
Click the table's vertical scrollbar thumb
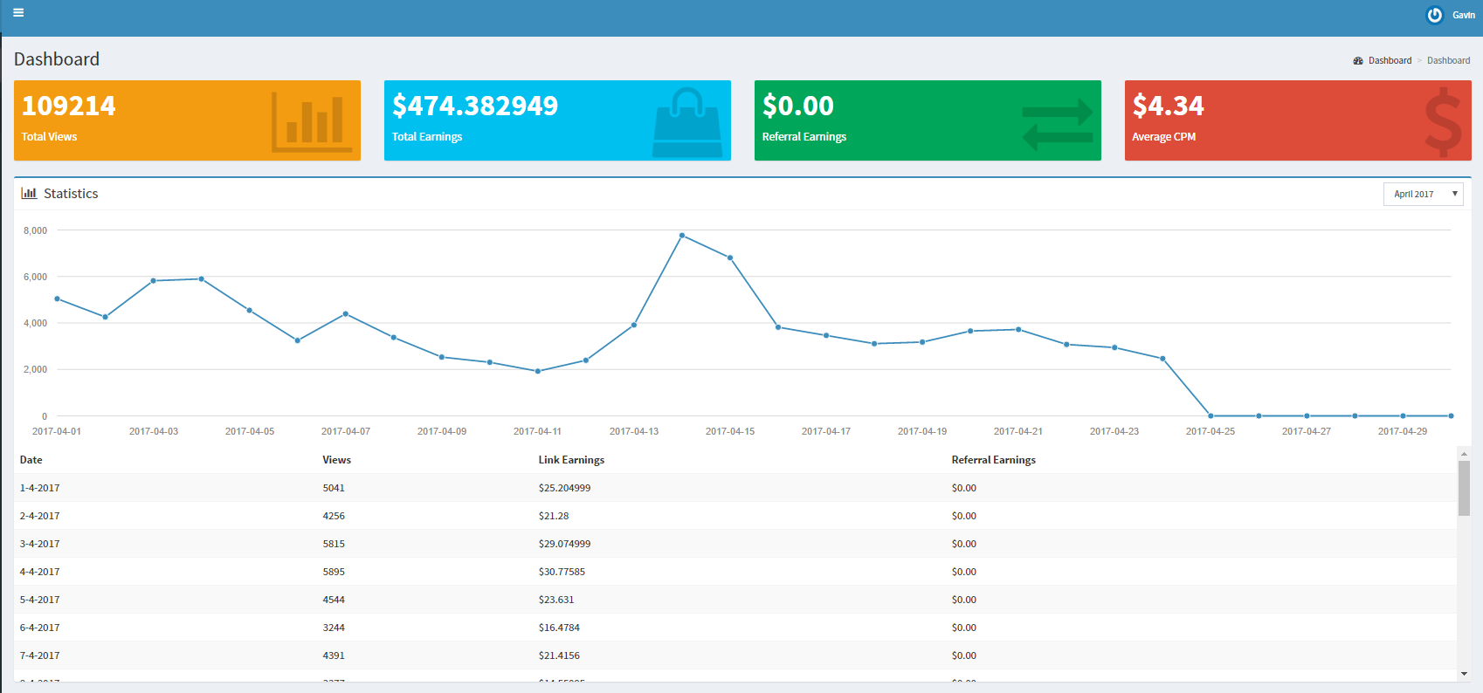[1464, 488]
